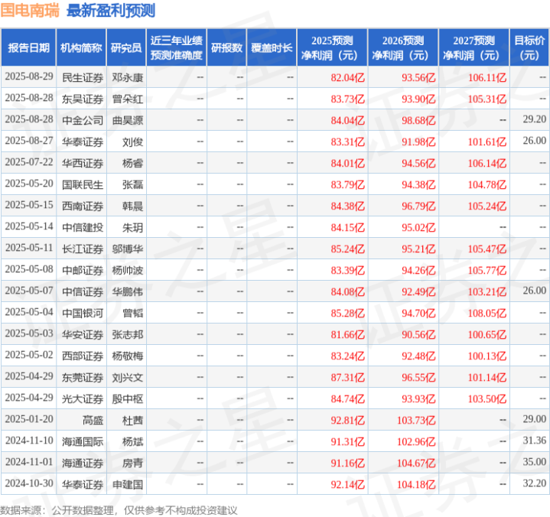Select the 海通国际 institution cell
Viewport: 550px width, 517px height.
pyautogui.click(x=83, y=441)
